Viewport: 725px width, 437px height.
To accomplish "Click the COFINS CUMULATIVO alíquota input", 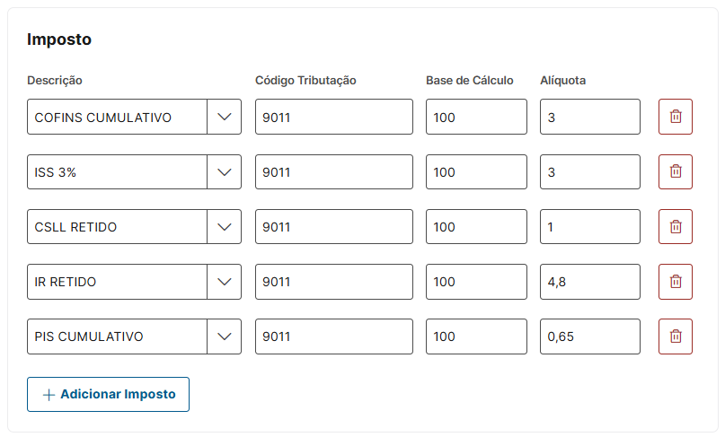I will pyautogui.click(x=589, y=117).
